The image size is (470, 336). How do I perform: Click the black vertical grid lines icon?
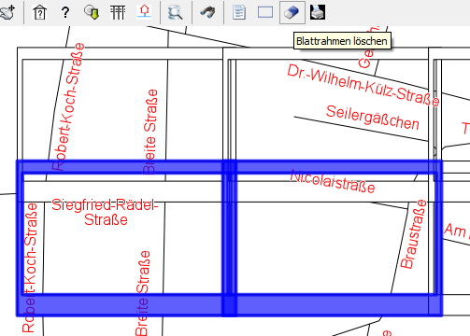(x=118, y=12)
